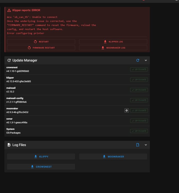The height and width of the screenshot is (193, 179).
Task: Click mainsail UP-TO-DATE status badge
Action: point(139,90)
